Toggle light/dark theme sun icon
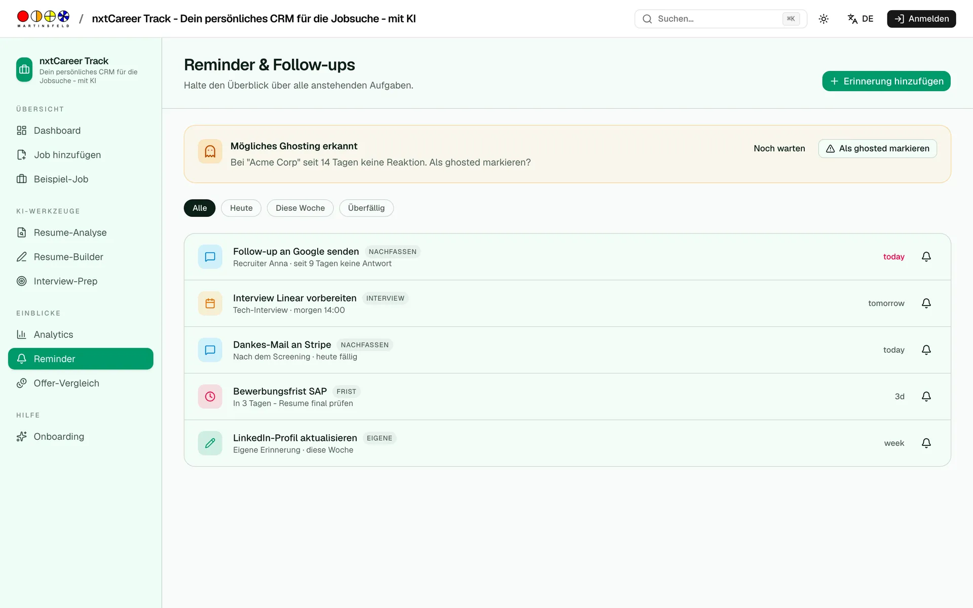This screenshot has height=608, width=973. pyautogui.click(x=824, y=19)
